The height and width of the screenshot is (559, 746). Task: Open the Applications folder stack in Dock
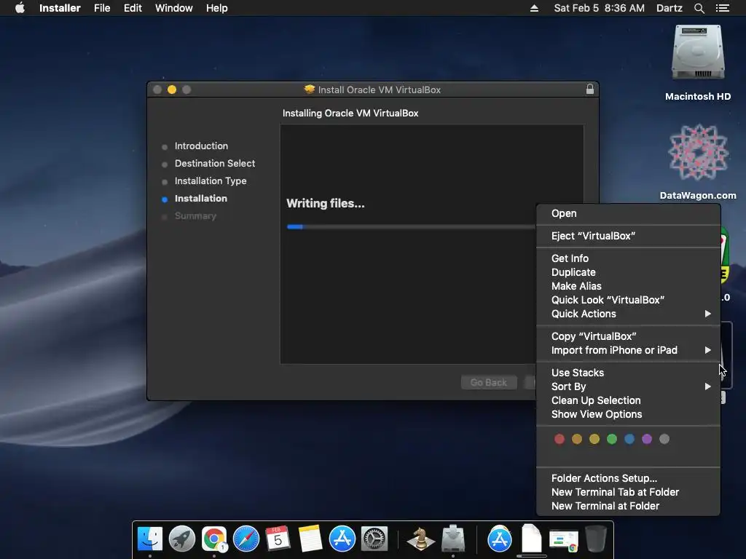coord(499,539)
